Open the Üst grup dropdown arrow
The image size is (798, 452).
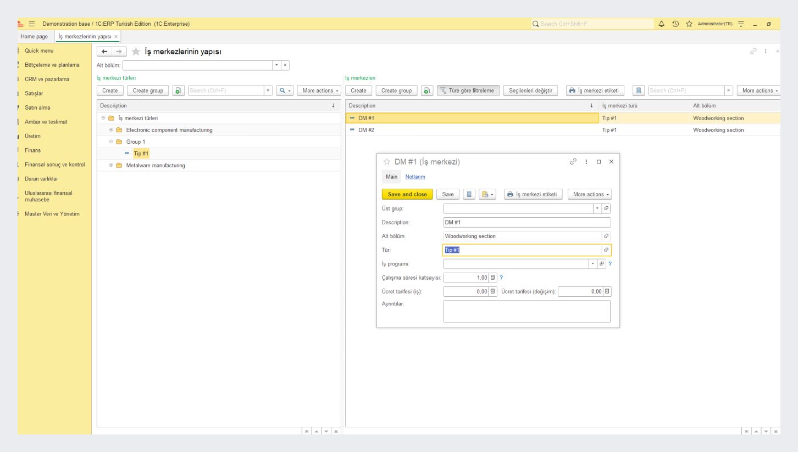597,208
